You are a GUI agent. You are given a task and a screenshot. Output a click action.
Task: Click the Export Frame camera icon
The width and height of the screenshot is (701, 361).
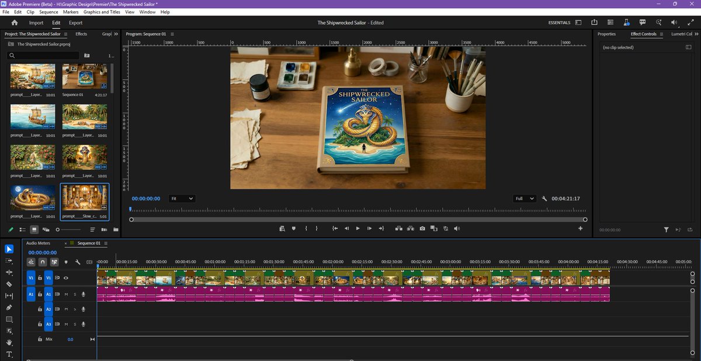pos(422,228)
